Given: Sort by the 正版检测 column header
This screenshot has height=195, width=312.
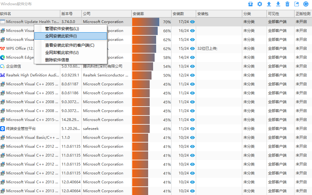Looking at the screenshot, I should tap(303, 14).
